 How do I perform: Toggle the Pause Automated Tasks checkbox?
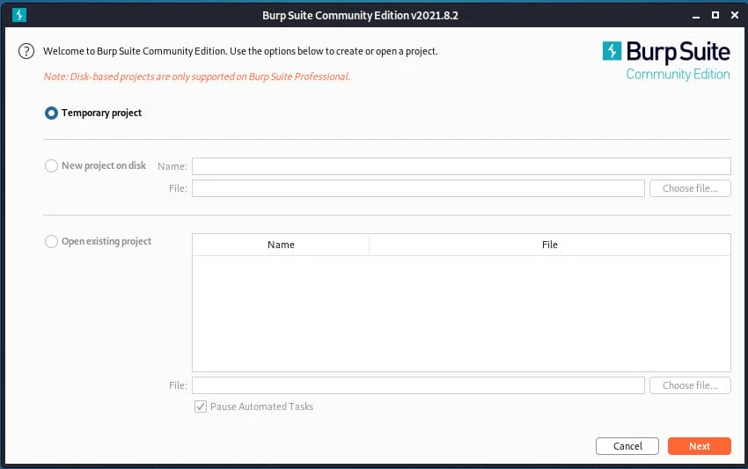click(201, 407)
